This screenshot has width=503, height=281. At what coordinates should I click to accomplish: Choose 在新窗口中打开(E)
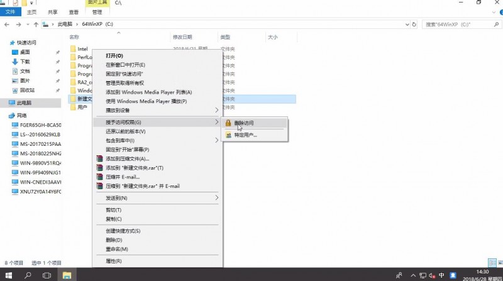(x=125, y=65)
